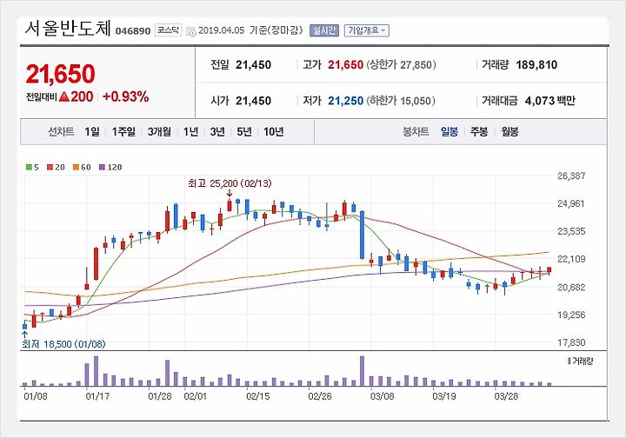Click the red up-triangle price change icon
The image size is (626, 438).
[x=63, y=96]
